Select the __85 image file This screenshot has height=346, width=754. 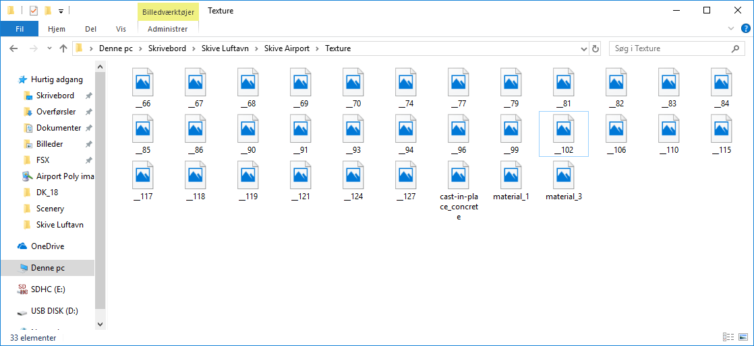[143, 135]
